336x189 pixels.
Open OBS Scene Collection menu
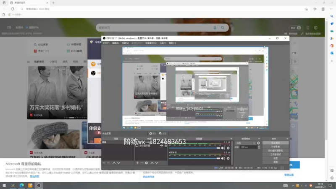151,43
